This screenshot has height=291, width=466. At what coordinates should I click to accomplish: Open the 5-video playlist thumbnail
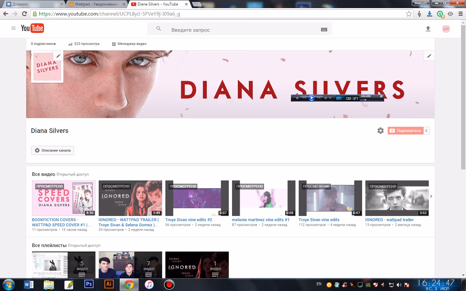[64, 265]
